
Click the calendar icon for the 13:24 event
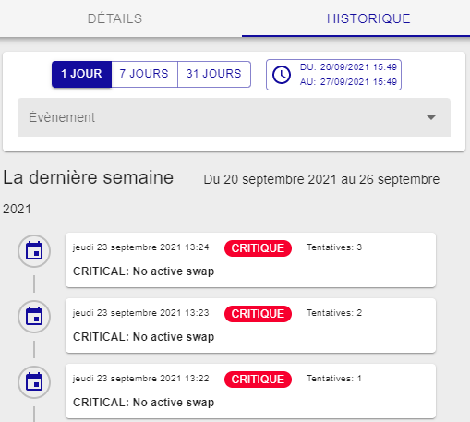click(34, 251)
